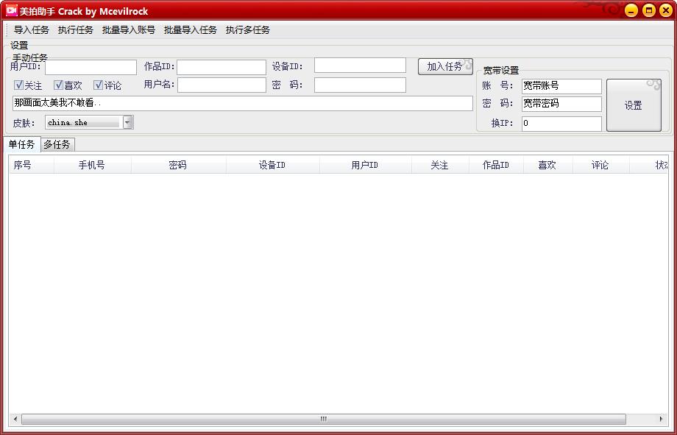The height and width of the screenshot is (435, 677).
Task: Click the app icon in title bar
Action: click(11, 10)
